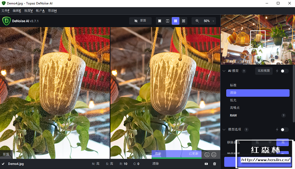Screen dimensions: 295x169
Task: Select the 低光 model
Action: 258,100
